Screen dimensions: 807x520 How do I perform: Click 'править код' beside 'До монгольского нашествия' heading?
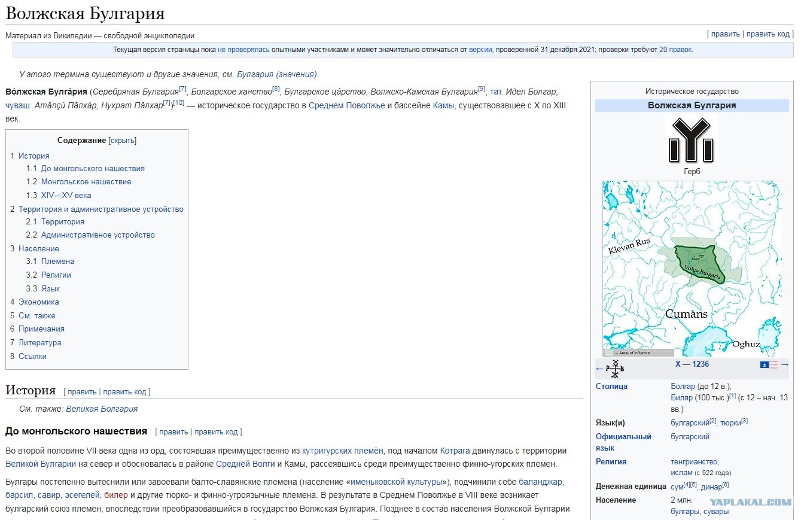pyautogui.click(x=216, y=432)
